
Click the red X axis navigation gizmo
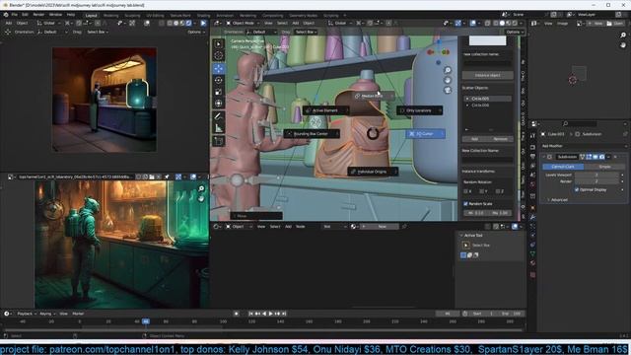click(x=430, y=52)
